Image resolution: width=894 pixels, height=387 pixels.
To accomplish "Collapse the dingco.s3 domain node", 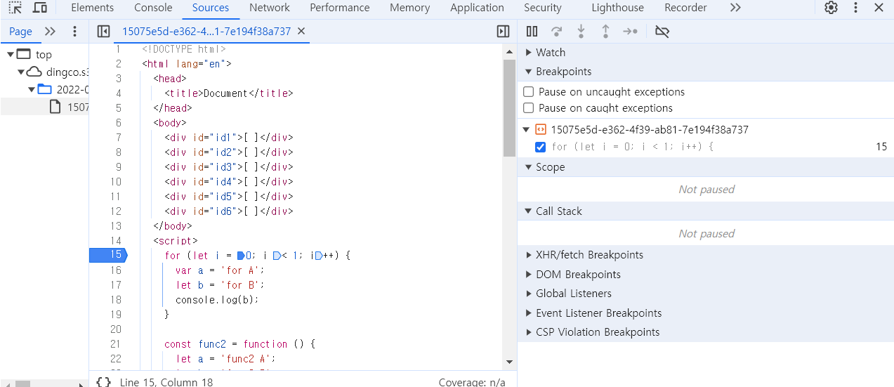I will point(21,72).
